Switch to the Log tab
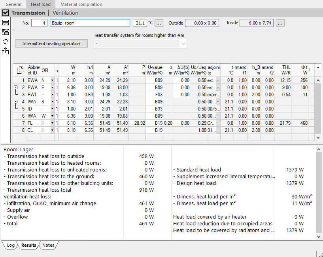 click(x=11, y=245)
